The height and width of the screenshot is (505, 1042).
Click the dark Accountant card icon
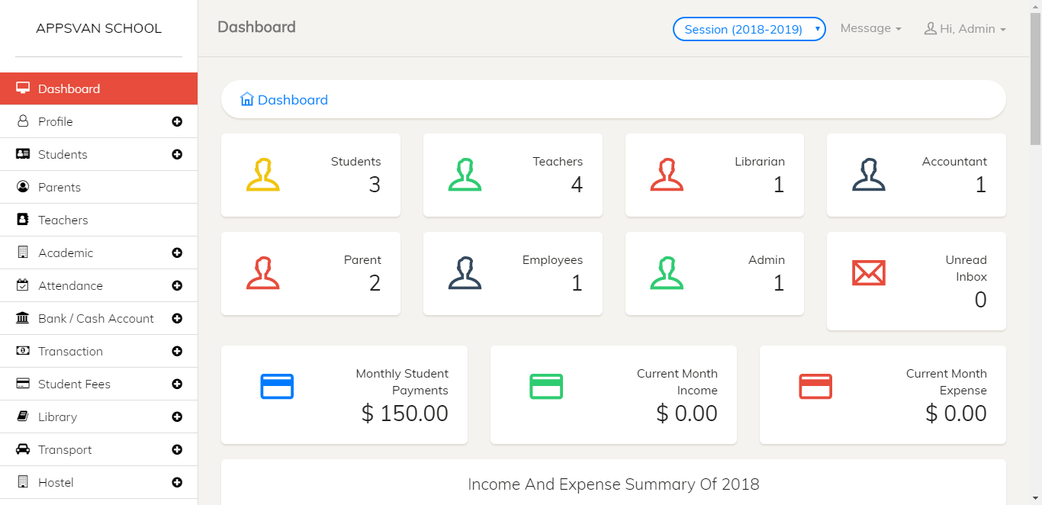point(868,175)
